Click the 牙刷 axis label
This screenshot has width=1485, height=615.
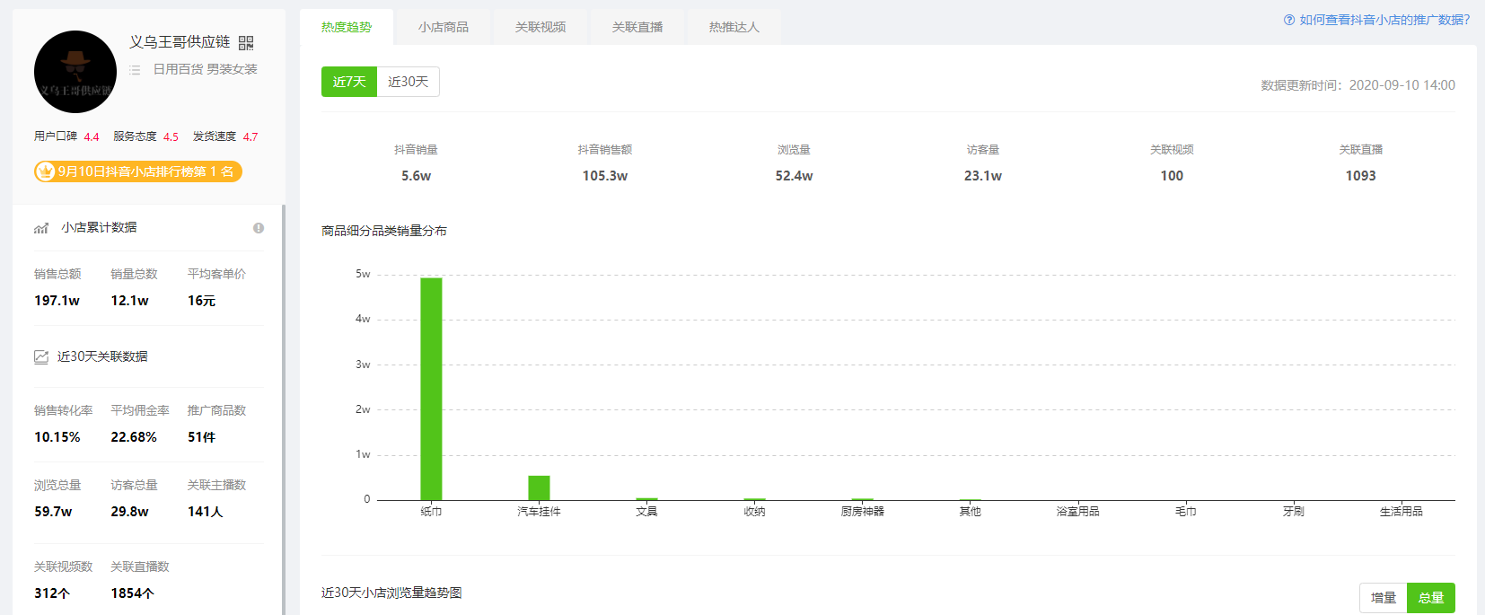1293,512
